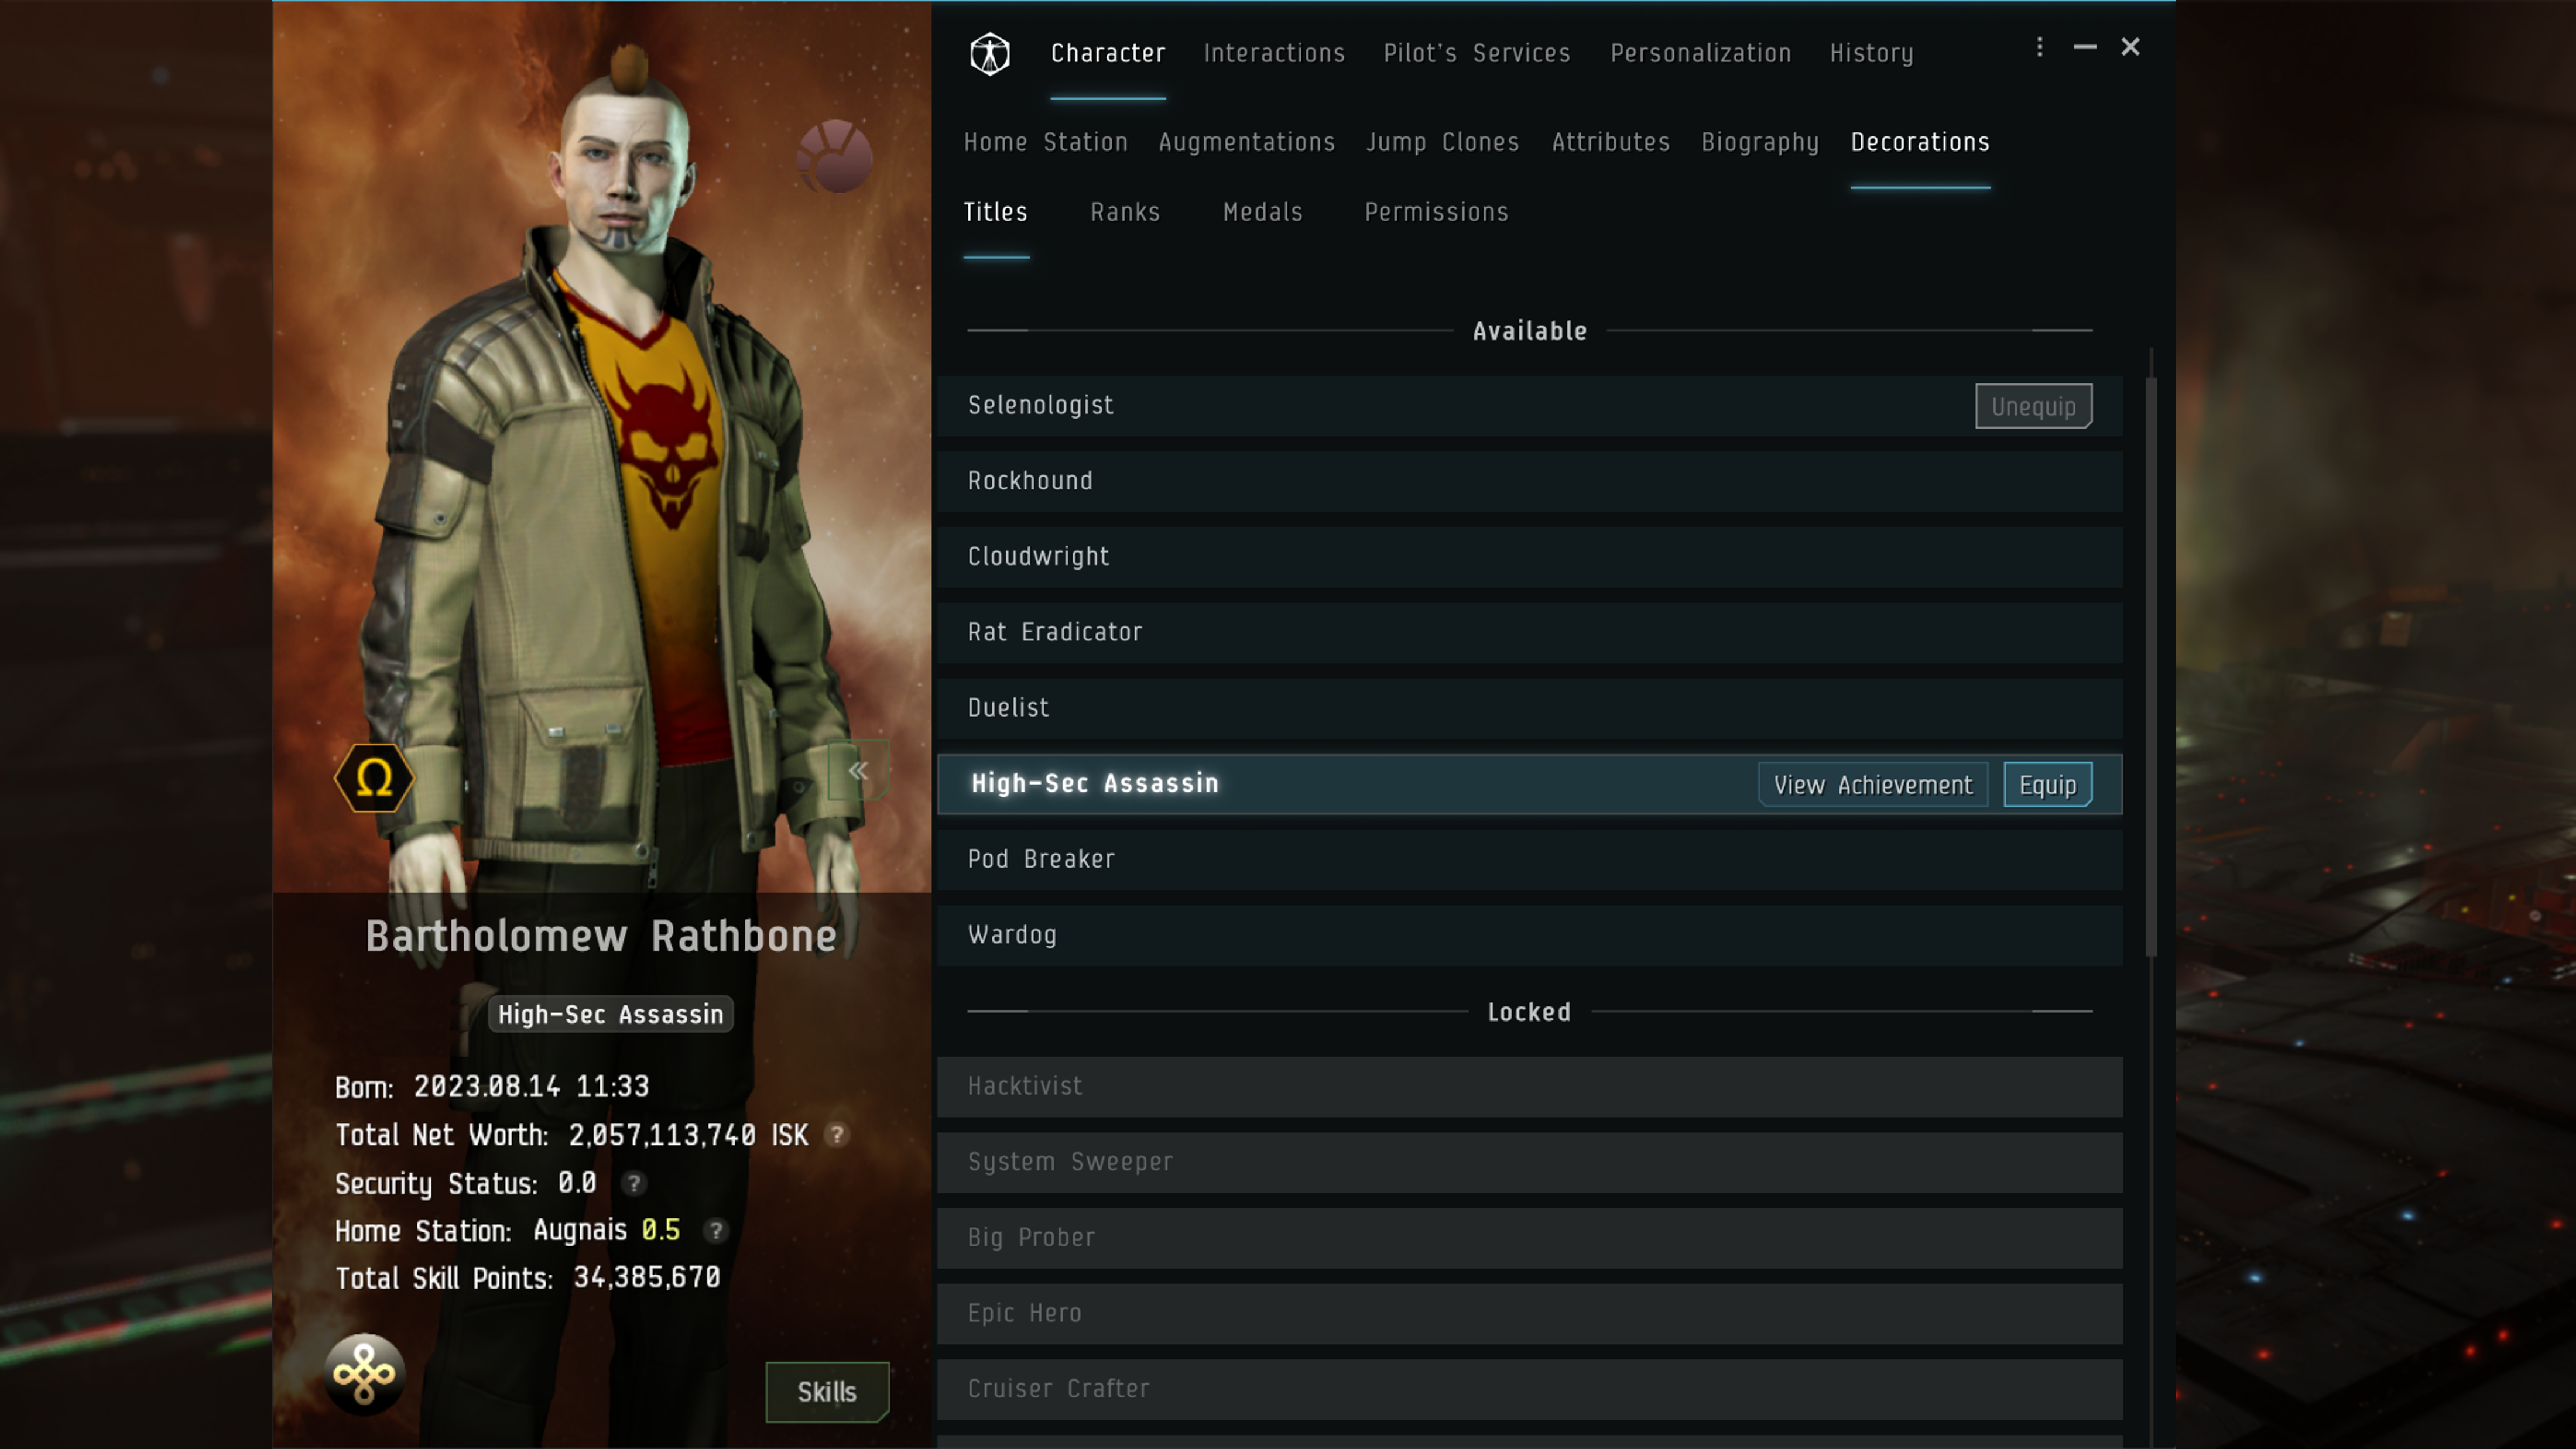Click the Total Skill Points value

[647, 1278]
